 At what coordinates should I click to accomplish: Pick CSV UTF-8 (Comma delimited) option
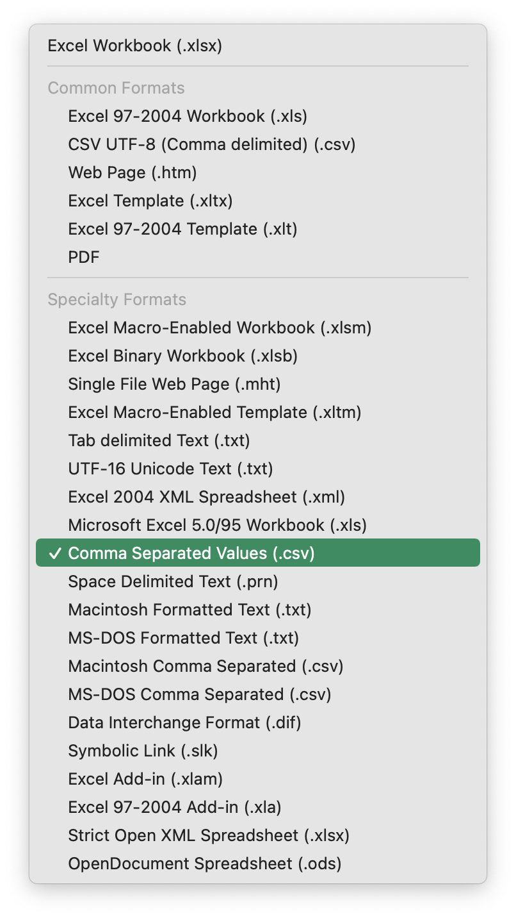[211, 145]
